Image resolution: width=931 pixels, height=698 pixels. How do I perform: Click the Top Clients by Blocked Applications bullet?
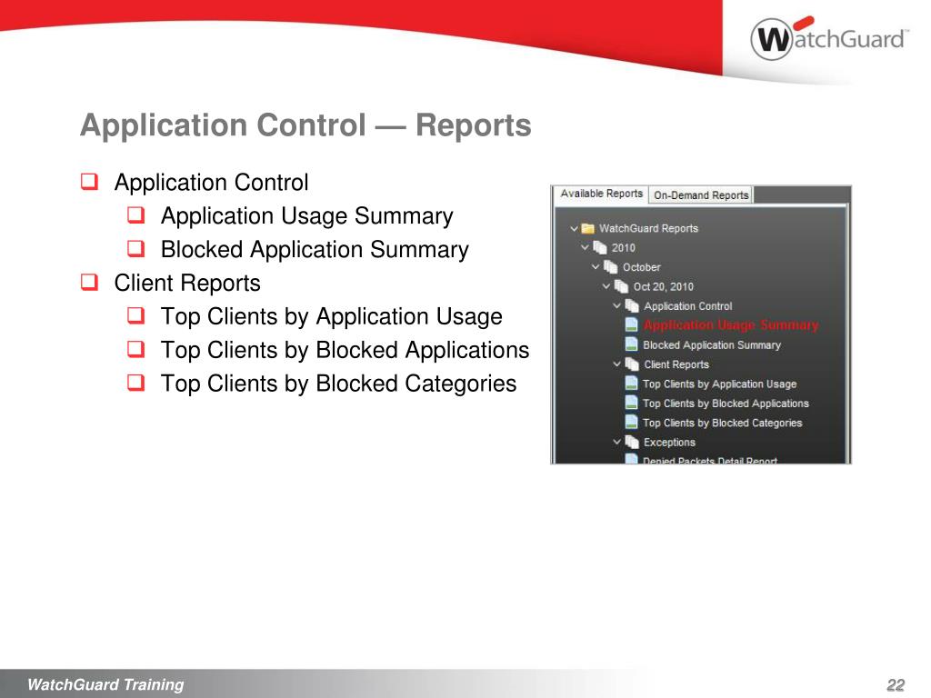tap(345, 350)
